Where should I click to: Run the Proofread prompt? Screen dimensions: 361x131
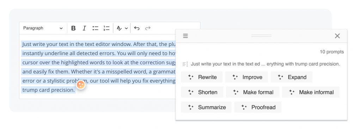coord(258,107)
